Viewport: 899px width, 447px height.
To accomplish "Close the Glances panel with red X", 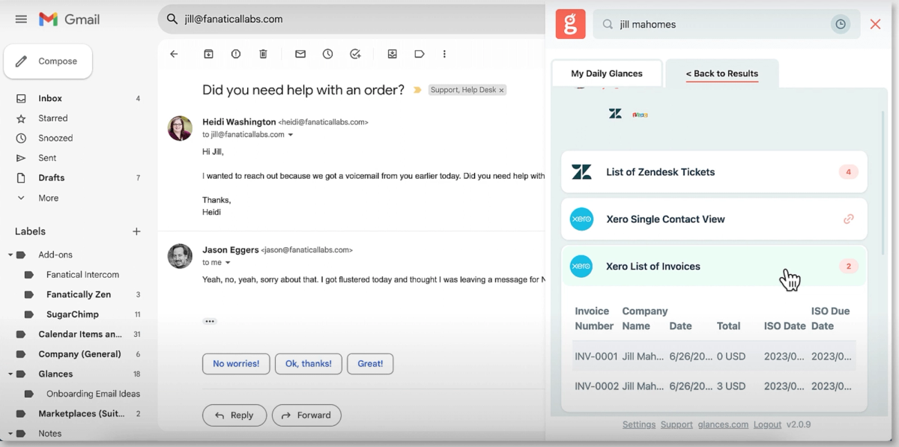I will [x=875, y=25].
